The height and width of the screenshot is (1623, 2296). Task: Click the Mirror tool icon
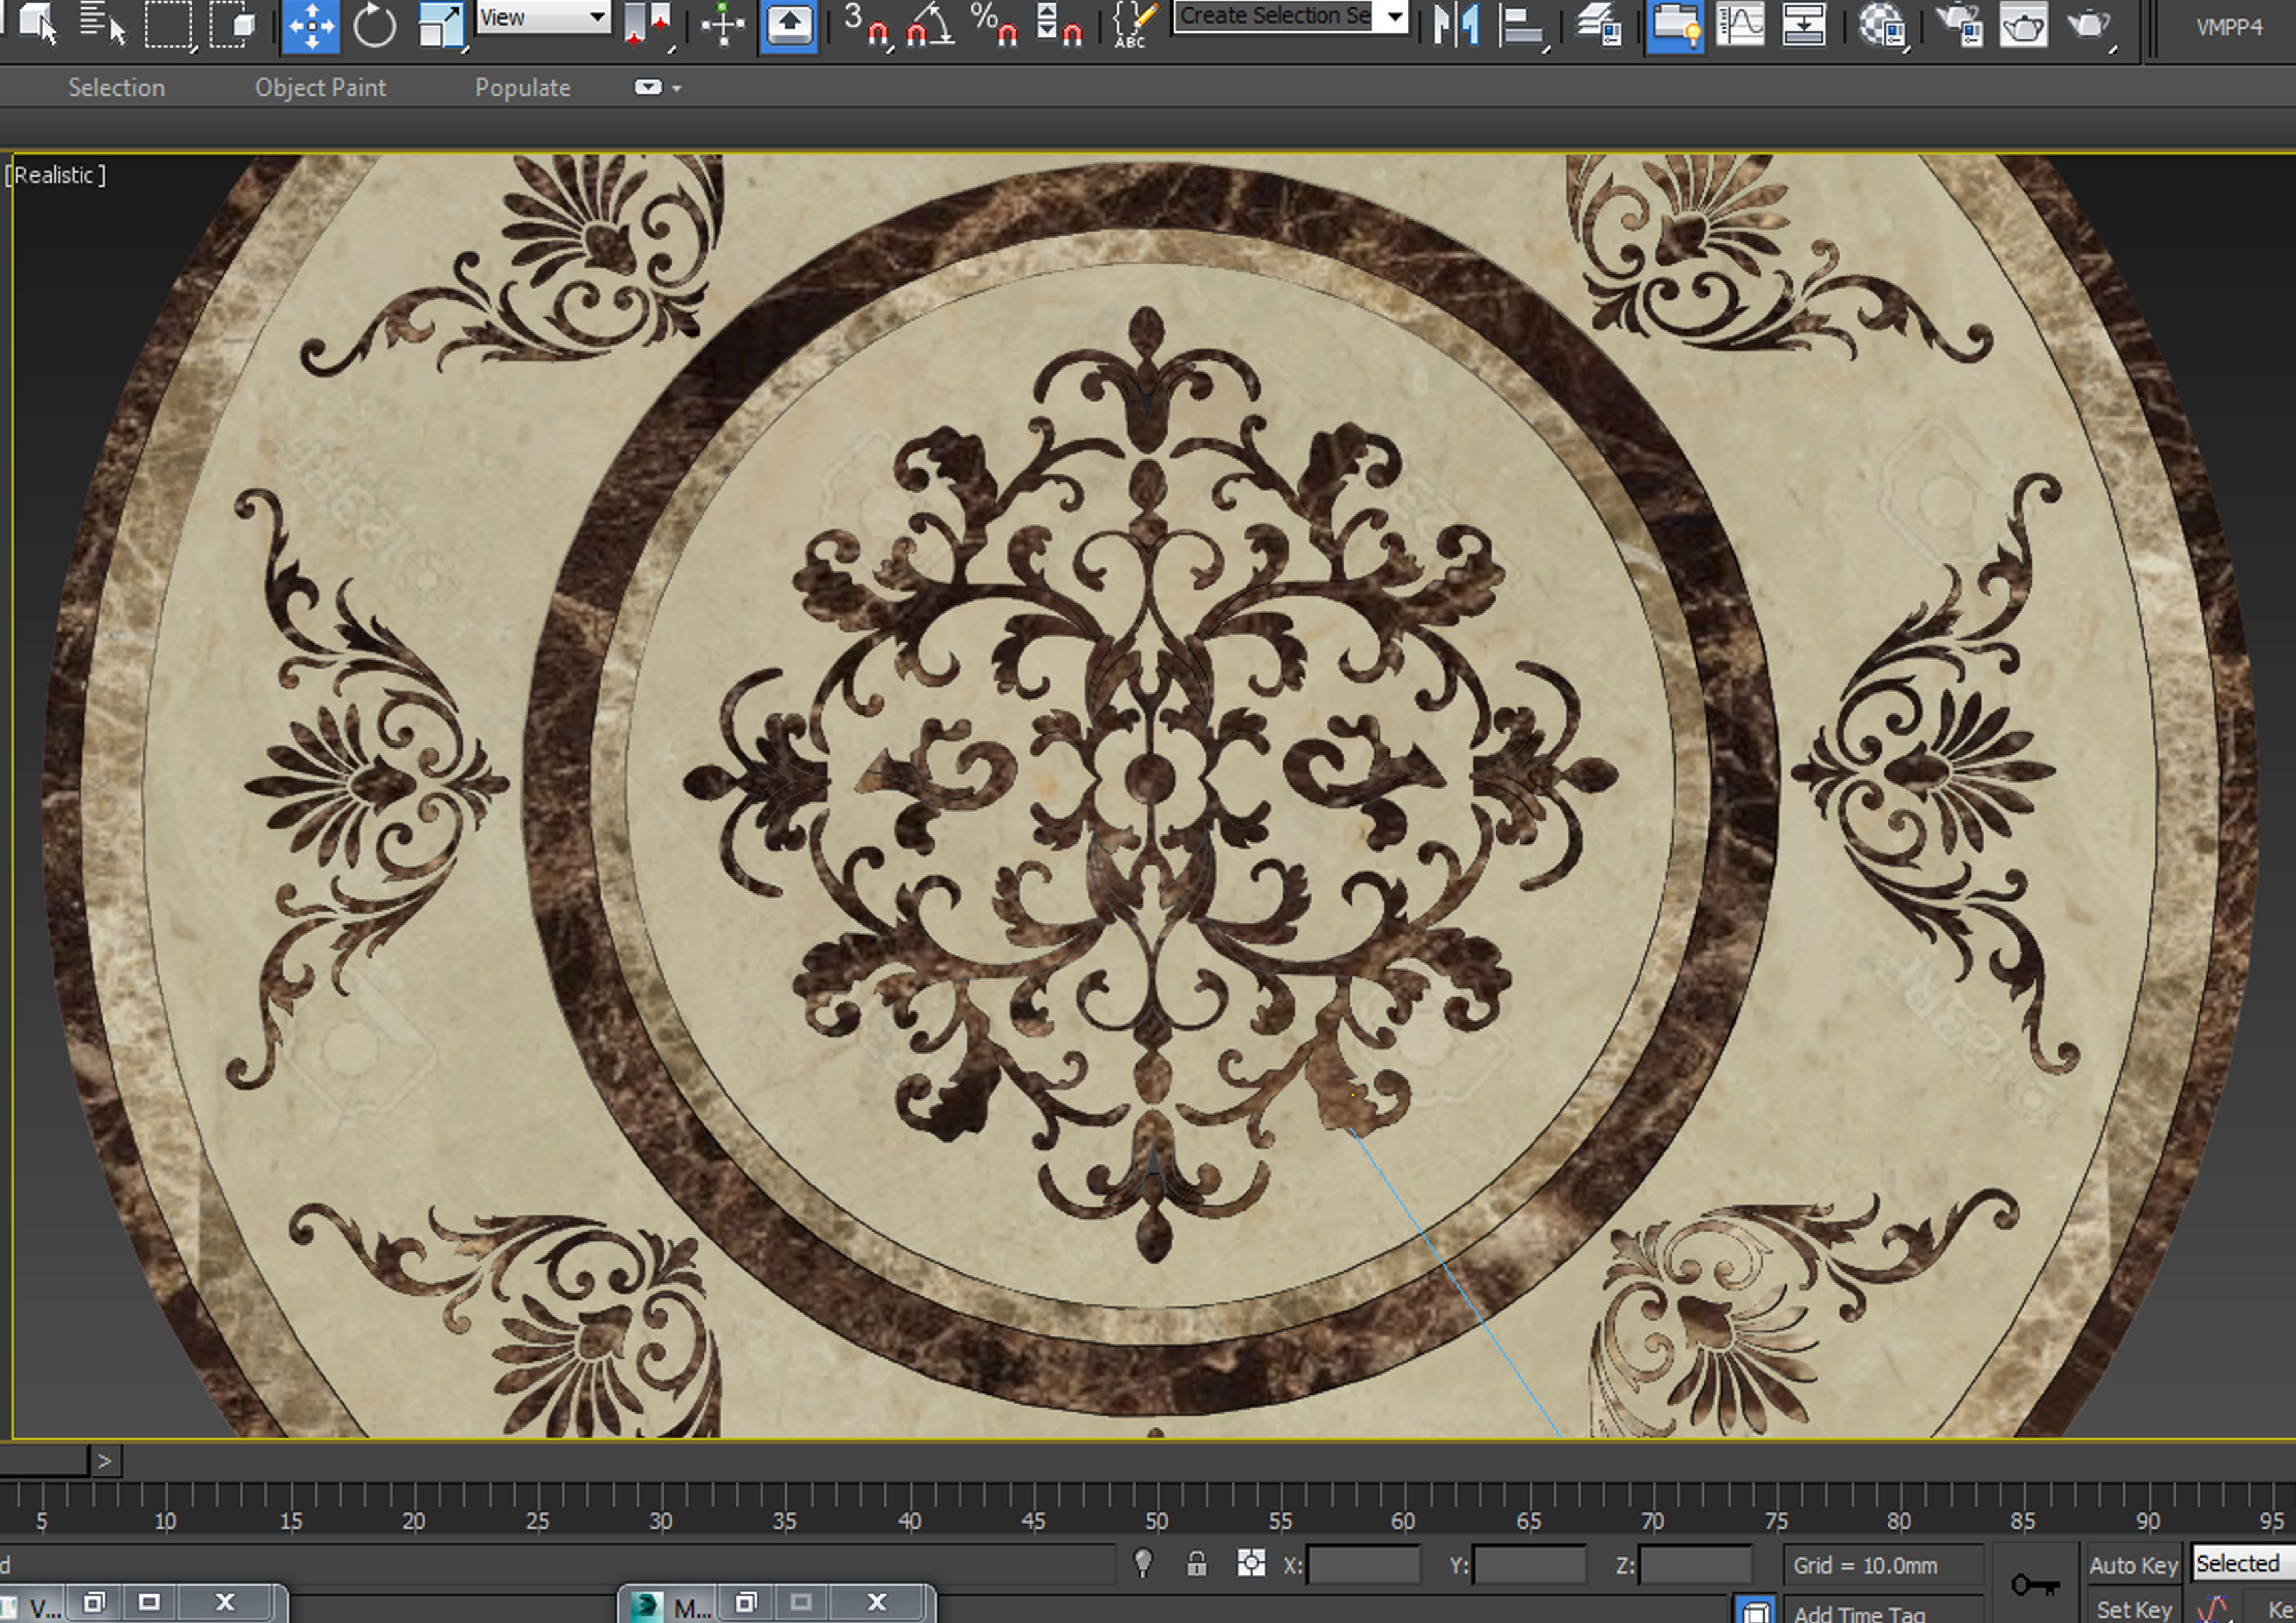[1455, 24]
